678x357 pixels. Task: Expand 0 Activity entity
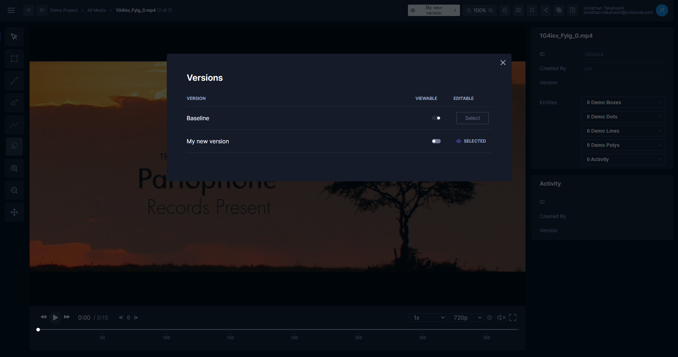click(623, 159)
